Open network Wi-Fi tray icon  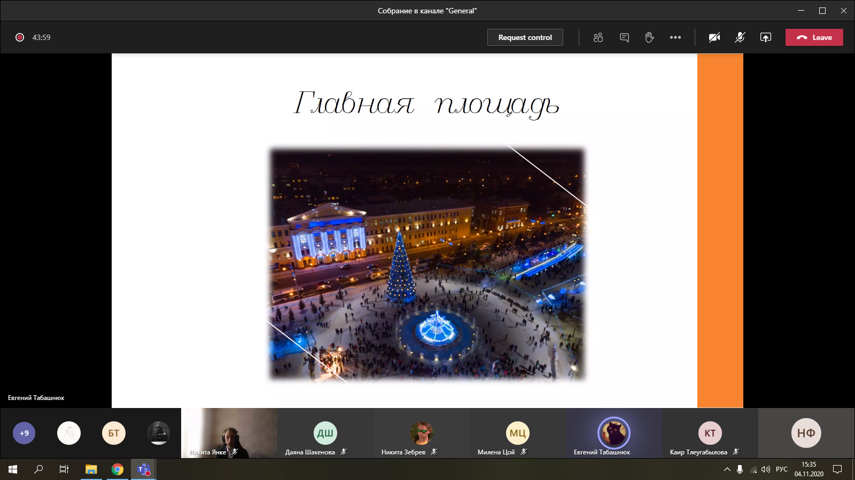pyautogui.click(x=753, y=469)
